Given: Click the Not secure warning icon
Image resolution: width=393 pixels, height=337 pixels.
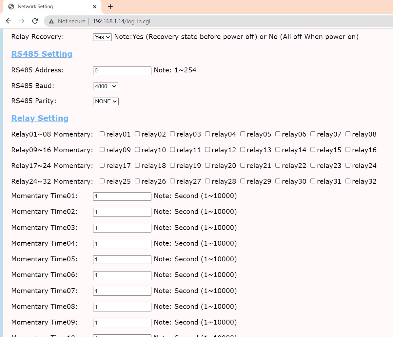Looking at the screenshot, I should click(x=51, y=21).
